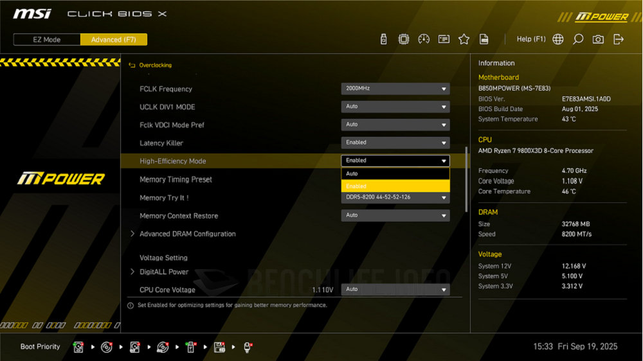643x361 pixels.
Task: Click the BIOS version E7E83AMSI.1A0D
Action: (586, 99)
